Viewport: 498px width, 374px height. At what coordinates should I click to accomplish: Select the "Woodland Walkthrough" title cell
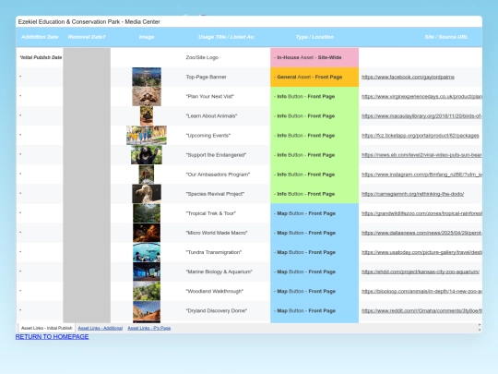pos(227,291)
